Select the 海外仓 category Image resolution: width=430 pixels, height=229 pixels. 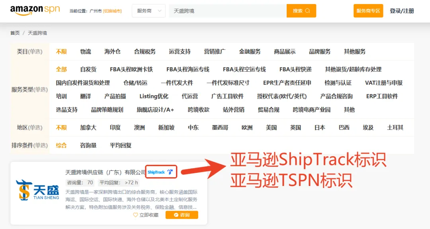[x=112, y=51]
